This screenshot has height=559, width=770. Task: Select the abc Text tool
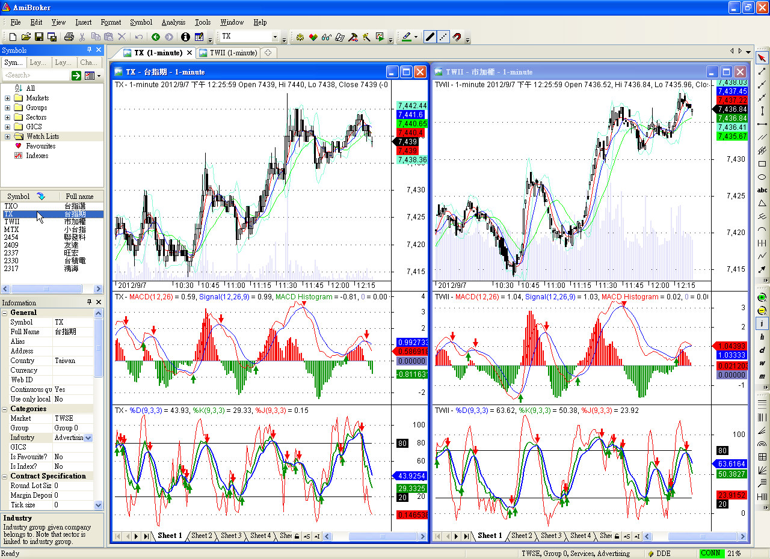click(x=762, y=190)
